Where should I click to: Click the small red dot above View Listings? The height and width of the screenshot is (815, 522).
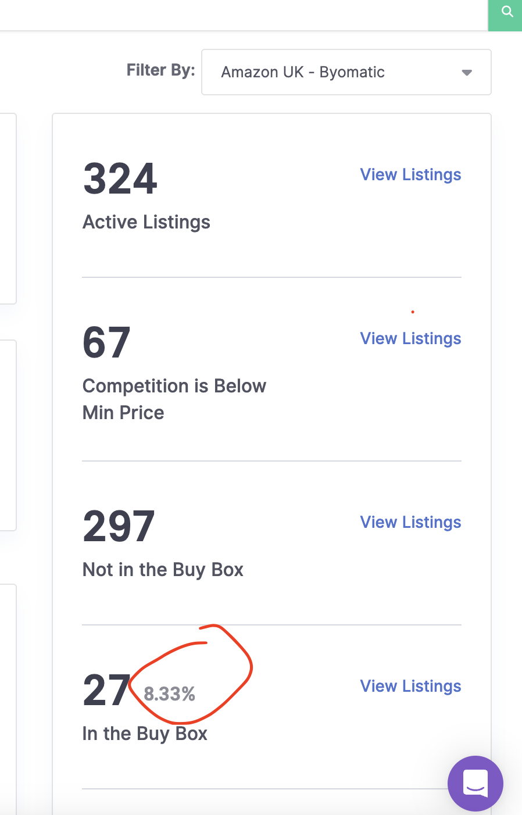pyautogui.click(x=413, y=312)
